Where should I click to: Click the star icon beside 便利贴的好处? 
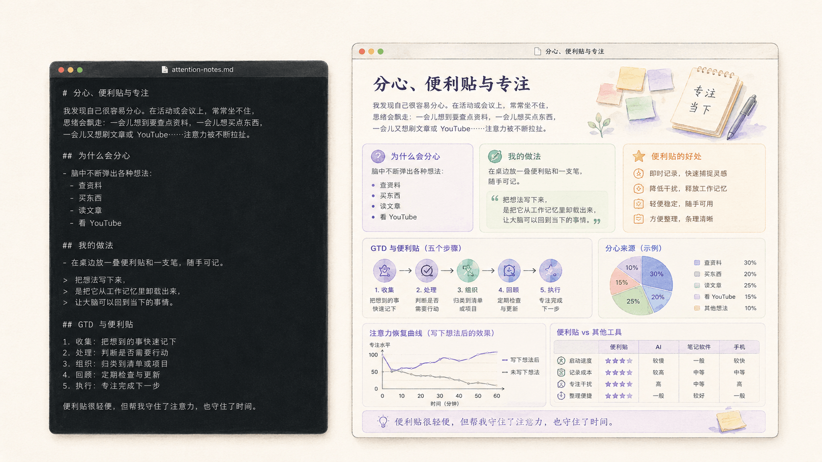pos(639,156)
